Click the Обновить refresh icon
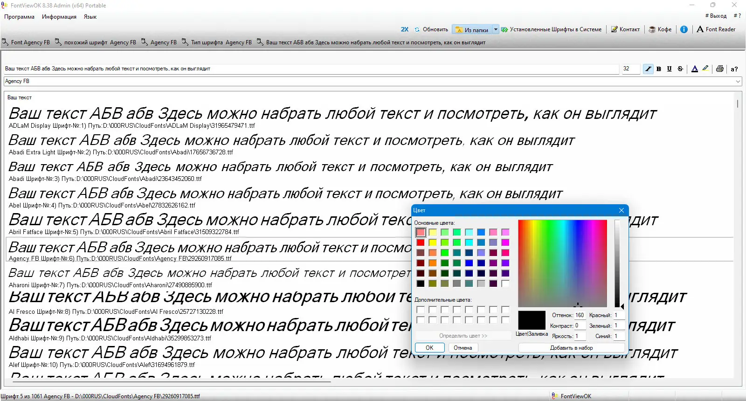 417,29
